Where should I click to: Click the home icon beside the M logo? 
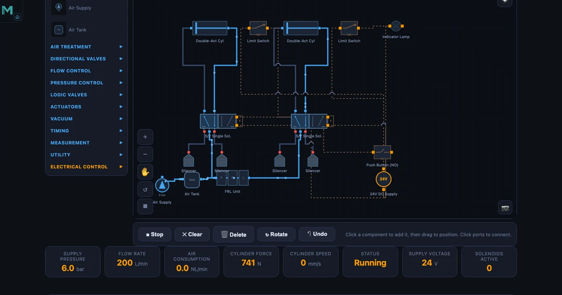(x=17, y=17)
